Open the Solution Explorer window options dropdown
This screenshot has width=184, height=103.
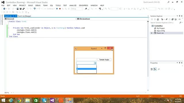[x=177, y=16]
